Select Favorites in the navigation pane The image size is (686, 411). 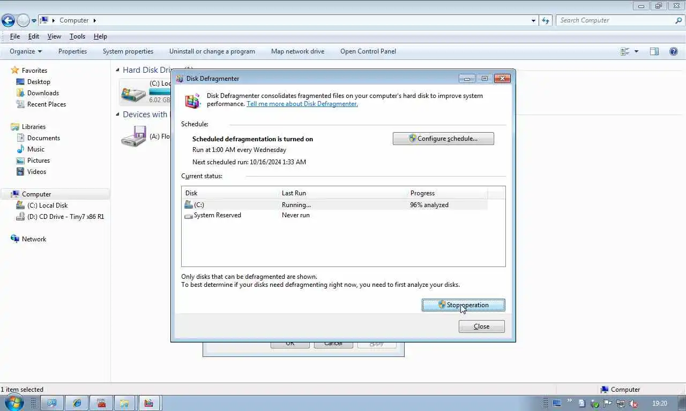(34, 71)
